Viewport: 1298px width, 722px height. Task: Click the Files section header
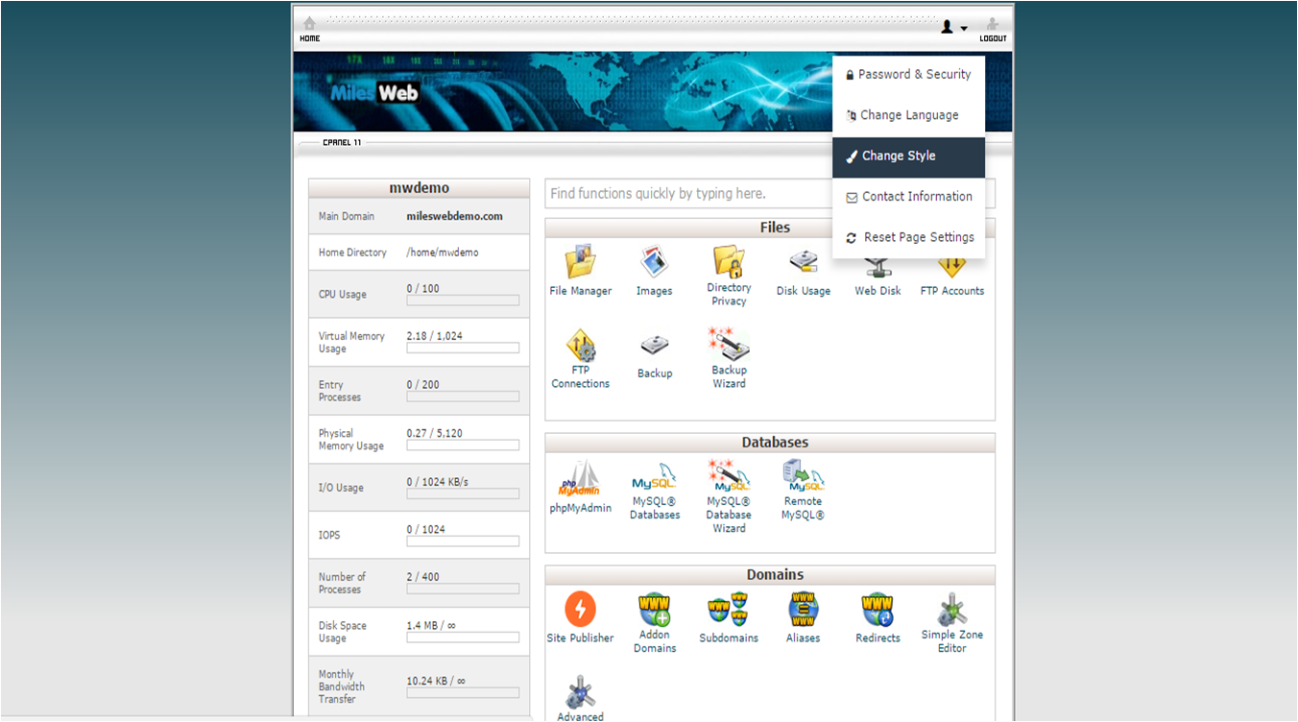coord(770,228)
